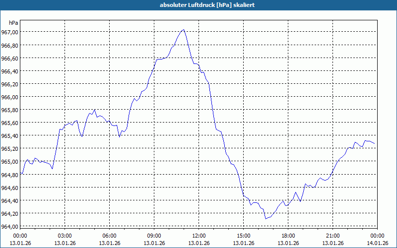Select the 06:00 time label
Image resolution: width=397 pixels, height=248 pixels.
pos(109,236)
